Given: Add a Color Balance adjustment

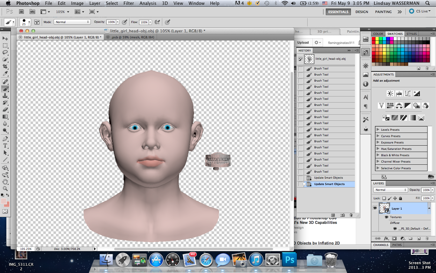Looking at the screenshot, I should pos(399,106).
